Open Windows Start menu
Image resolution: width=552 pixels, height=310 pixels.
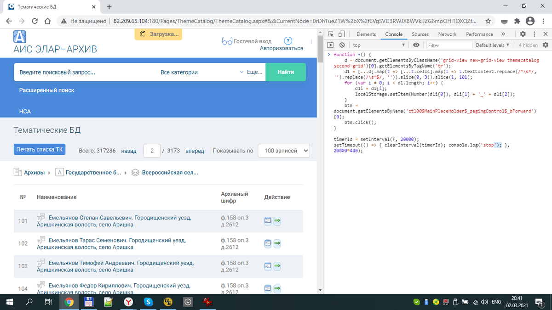coord(10,302)
